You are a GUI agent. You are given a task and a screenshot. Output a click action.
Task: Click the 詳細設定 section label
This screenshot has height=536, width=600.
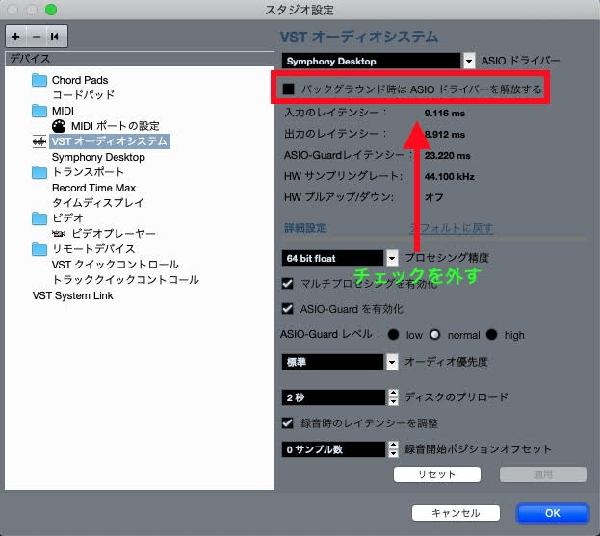(305, 228)
